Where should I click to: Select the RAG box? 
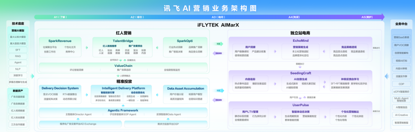point(18,56)
